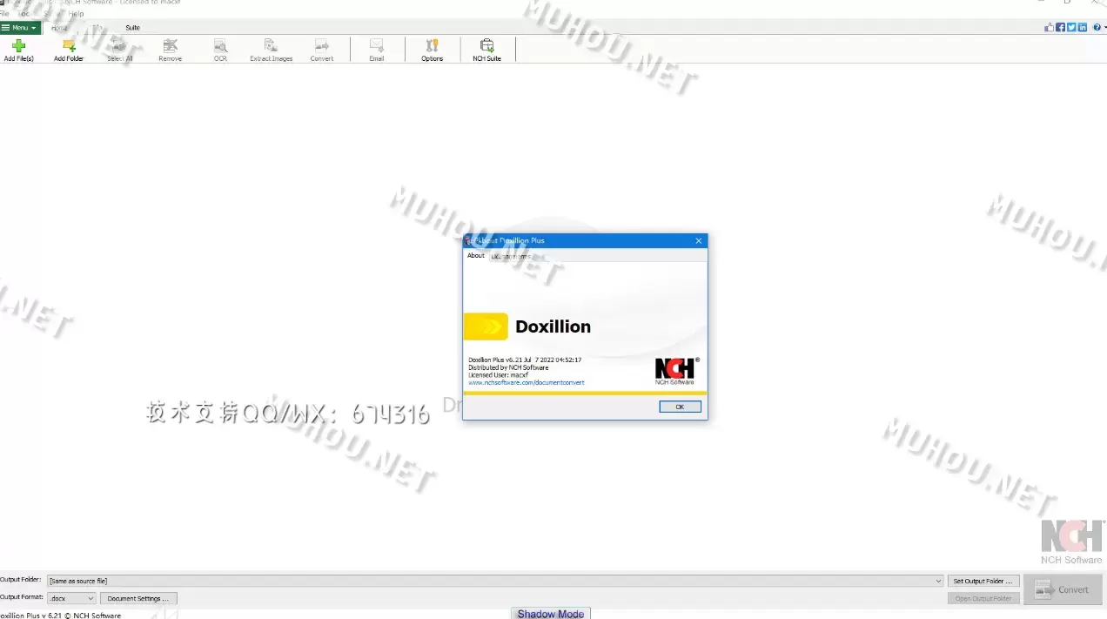Open the green Menu dropdown
Image resolution: width=1107 pixels, height=619 pixels.
click(17, 27)
